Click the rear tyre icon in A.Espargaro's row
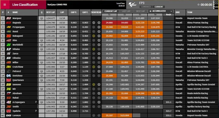This screenshot has width=219, height=118. (x=99, y=102)
